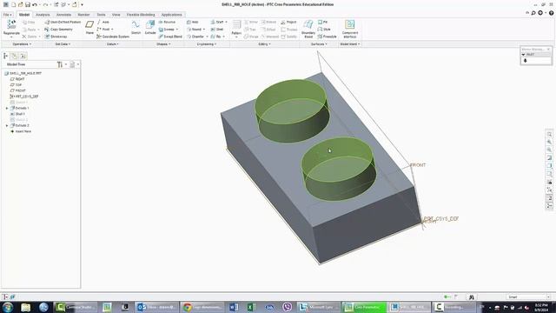Select the Hole tool
Image resolution: width=556 pixels, height=313 pixels.
193,22
